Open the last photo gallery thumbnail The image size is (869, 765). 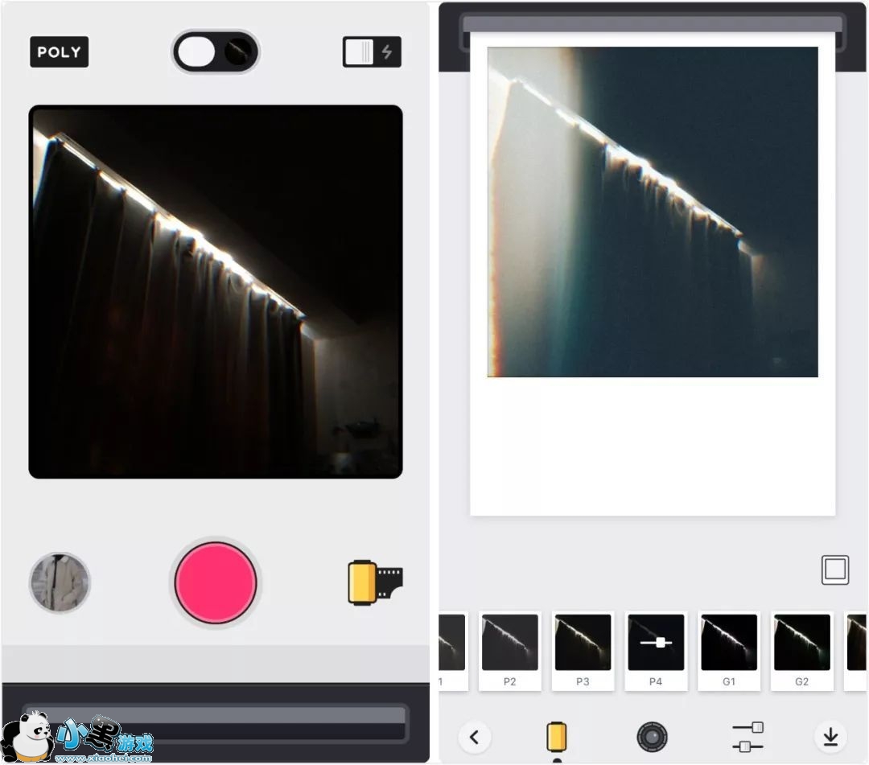pos(60,582)
